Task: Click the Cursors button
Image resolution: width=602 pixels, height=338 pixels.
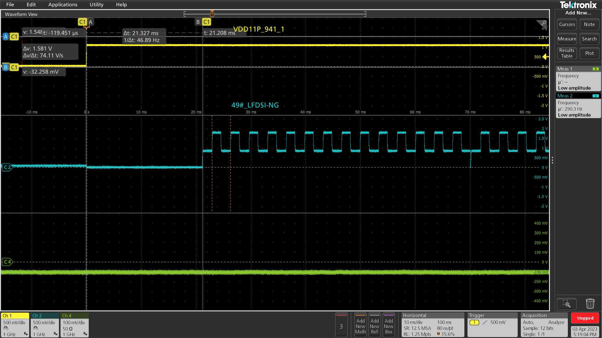Action: (567, 24)
